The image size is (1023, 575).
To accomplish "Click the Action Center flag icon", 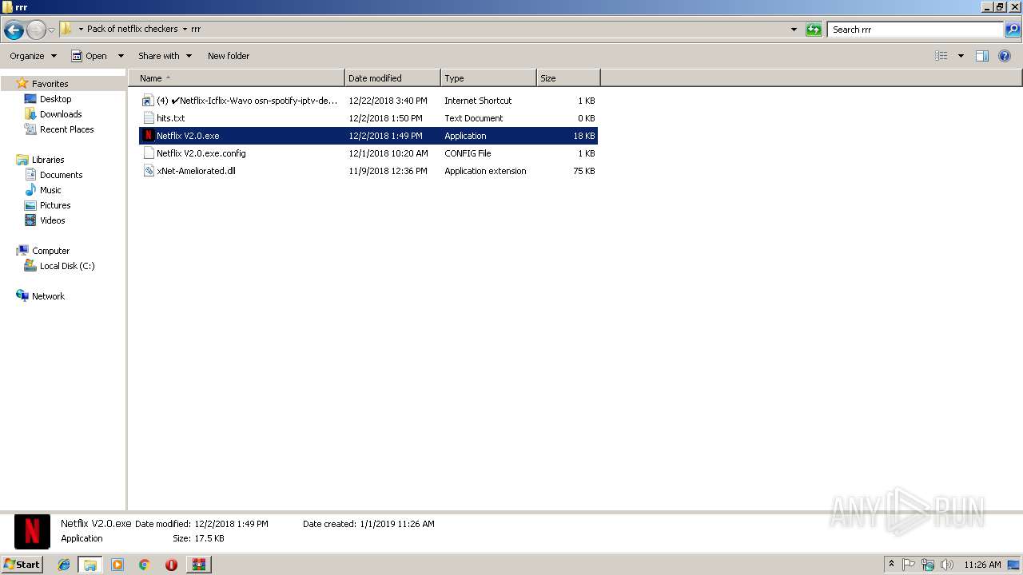I will click(x=909, y=565).
